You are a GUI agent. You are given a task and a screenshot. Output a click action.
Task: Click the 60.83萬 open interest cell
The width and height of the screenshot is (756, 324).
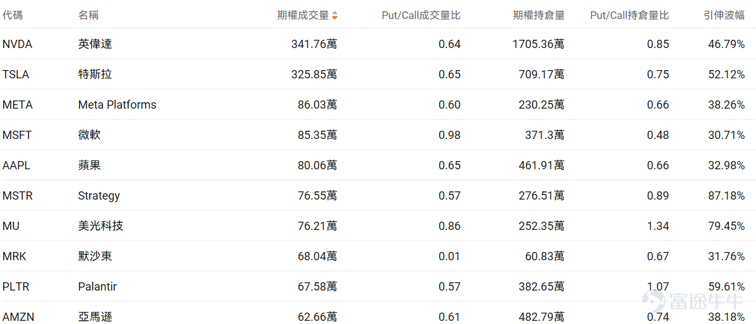click(544, 256)
